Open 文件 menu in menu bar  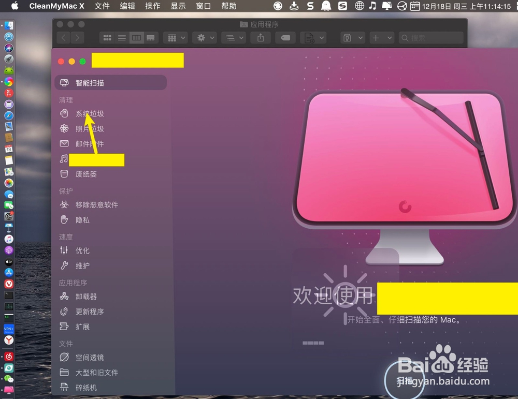click(x=102, y=6)
